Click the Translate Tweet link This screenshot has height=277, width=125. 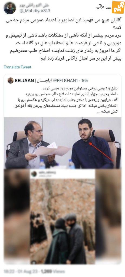point(17,67)
